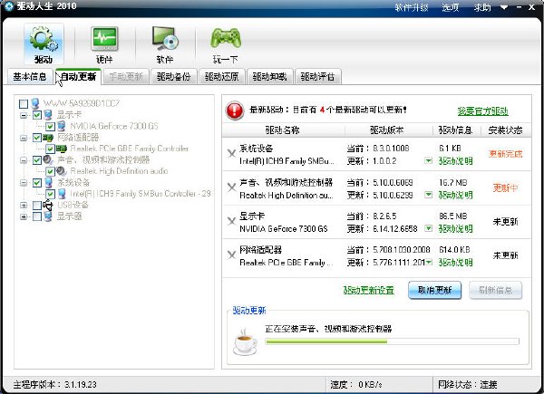Click the red exclamation alert icon
This screenshot has height=394, width=544.
click(235, 111)
